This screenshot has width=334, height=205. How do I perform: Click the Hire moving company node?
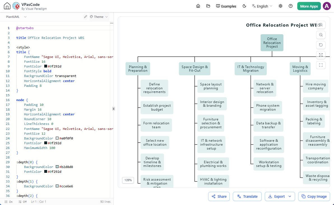click(x=316, y=86)
